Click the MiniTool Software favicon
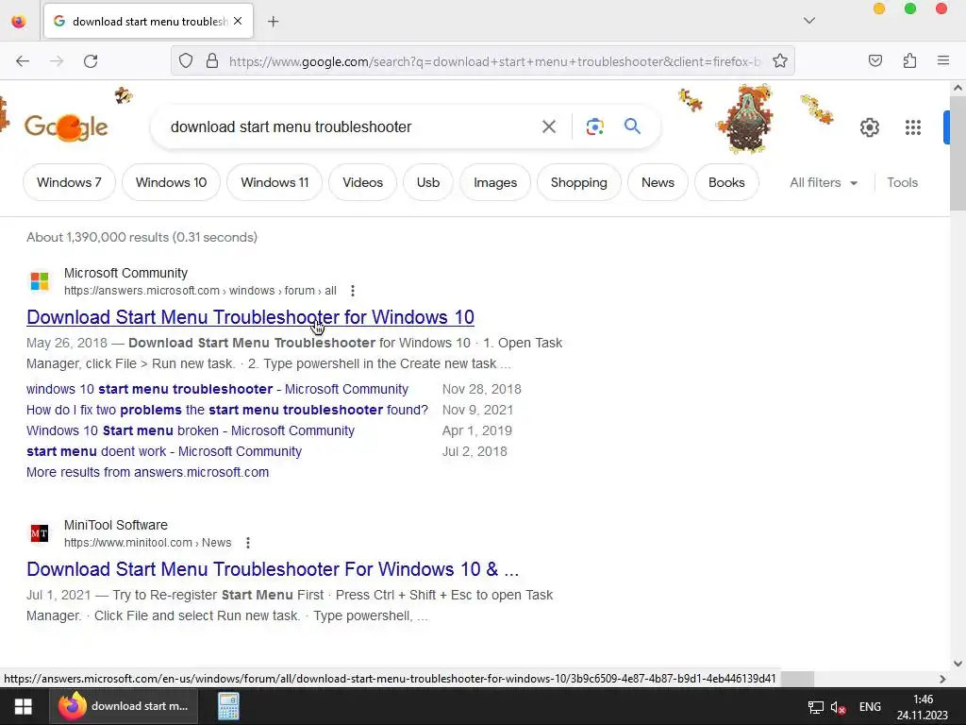Image resolution: width=966 pixels, height=725 pixels. point(40,533)
